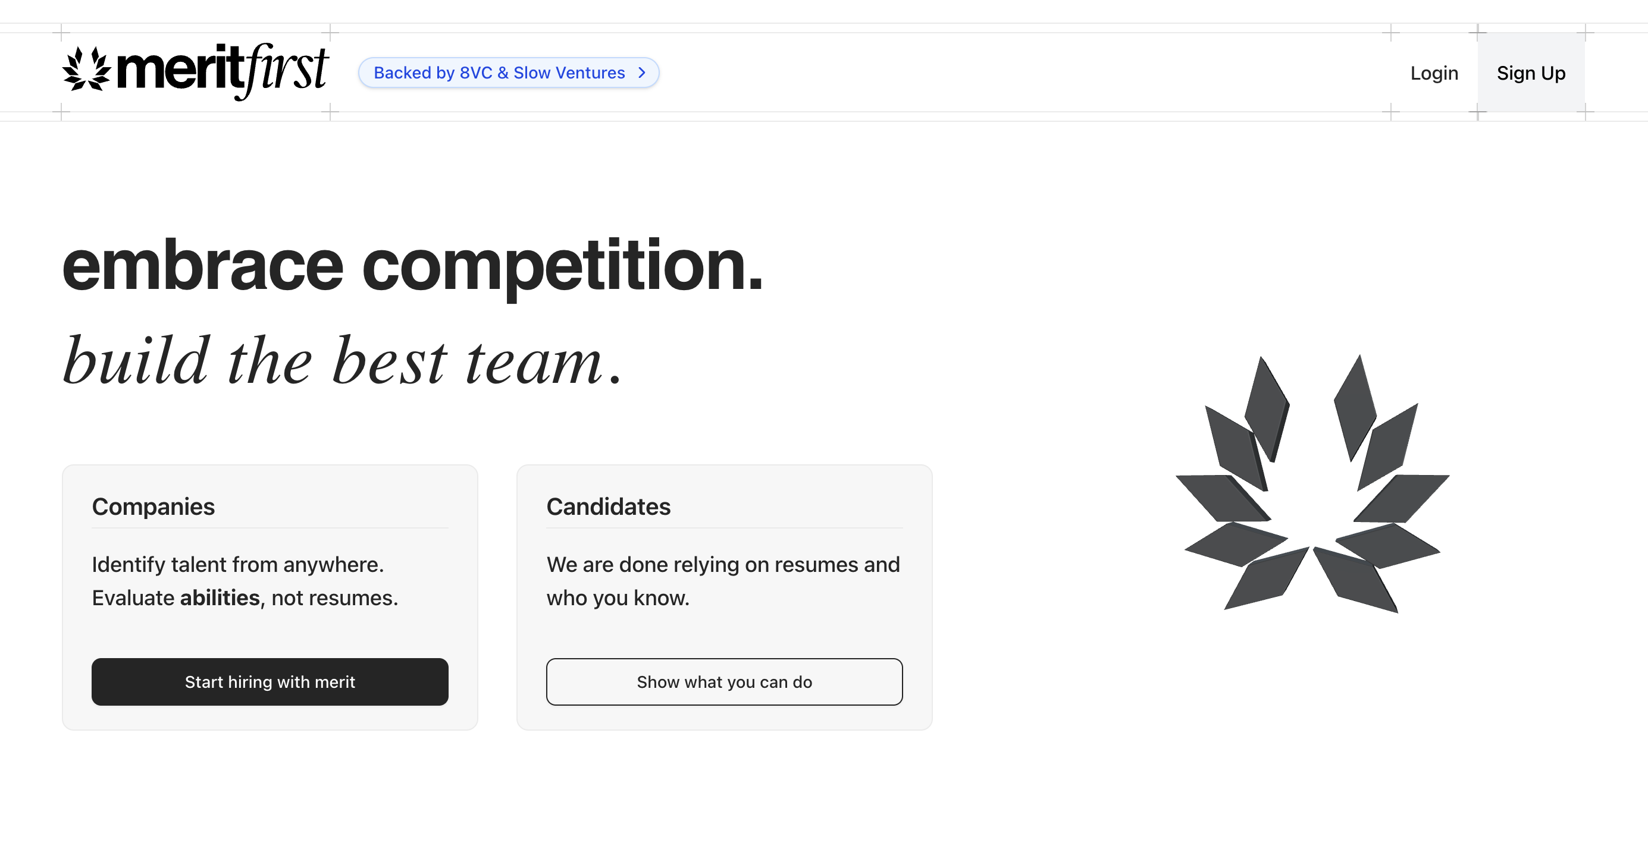Screen dimensions: 1648x843
Task: Click the Candidates card heading
Action: [x=608, y=507]
